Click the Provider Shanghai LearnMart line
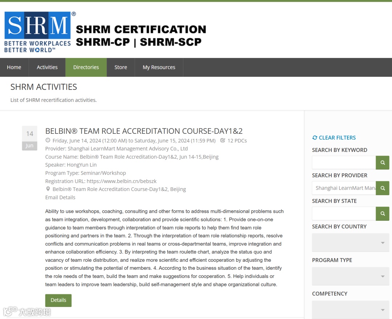 117,149
